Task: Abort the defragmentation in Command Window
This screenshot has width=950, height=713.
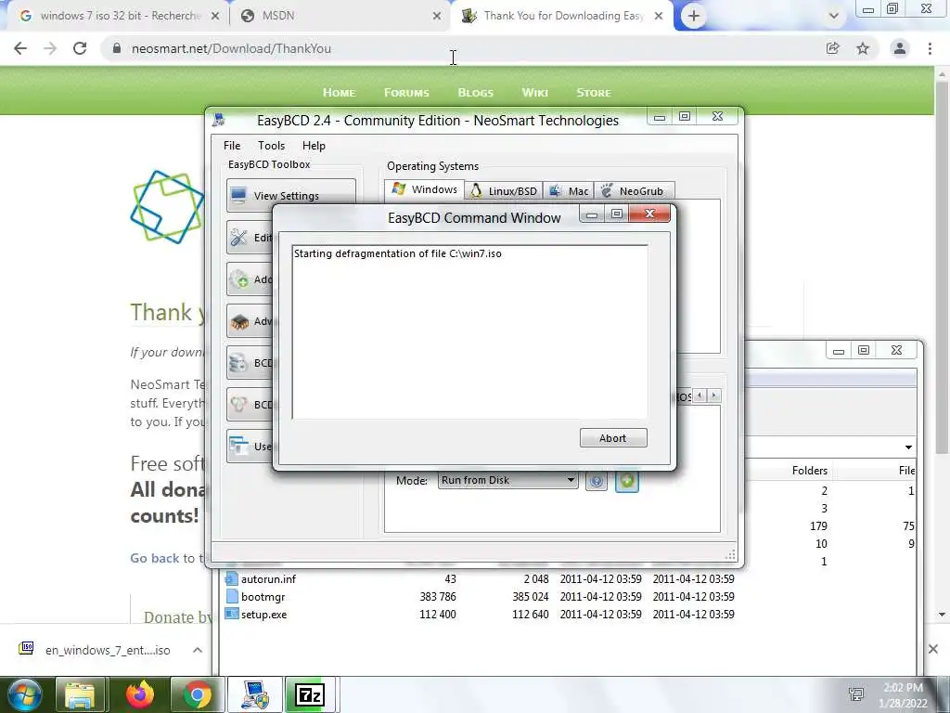Action: pyautogui.click(x=613, y=438)
